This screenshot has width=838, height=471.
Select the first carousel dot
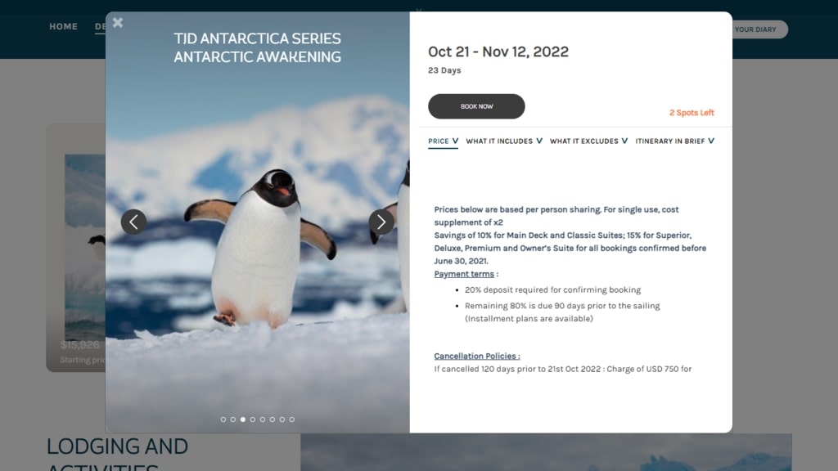click(x=223, y=419)
